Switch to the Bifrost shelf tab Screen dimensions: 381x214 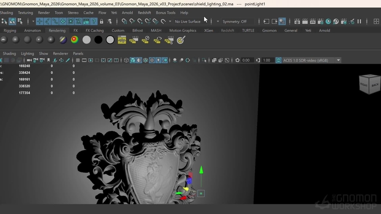137,31
